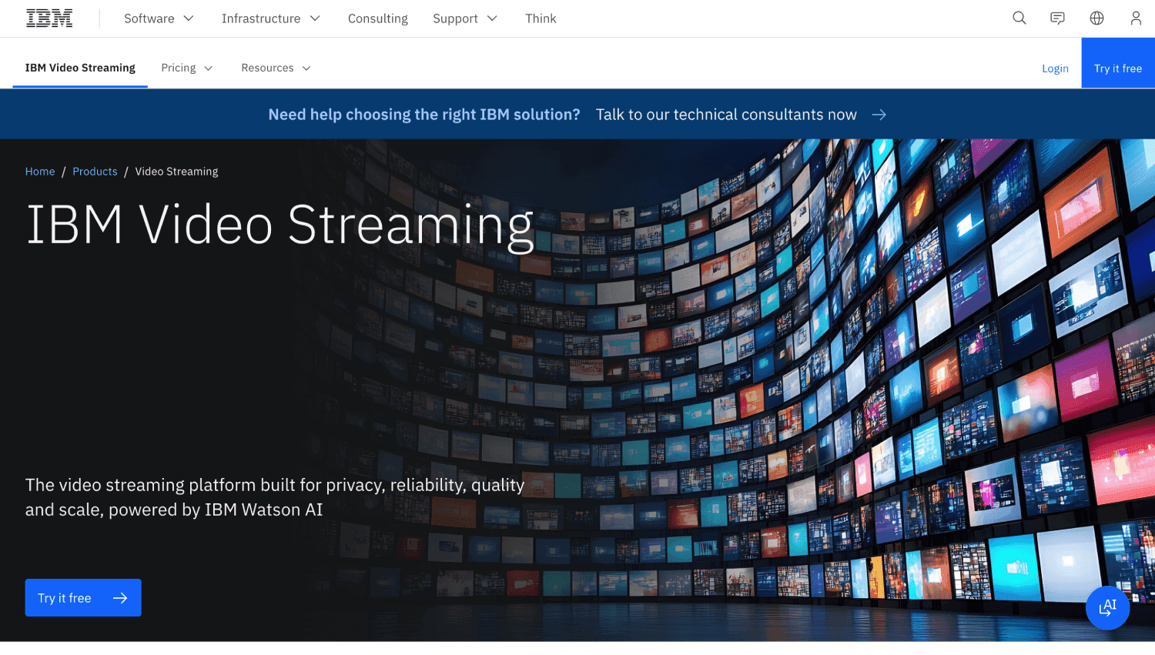1155x655 pixels.
Task: Click the IBM logo
Action: coord(49,18)
